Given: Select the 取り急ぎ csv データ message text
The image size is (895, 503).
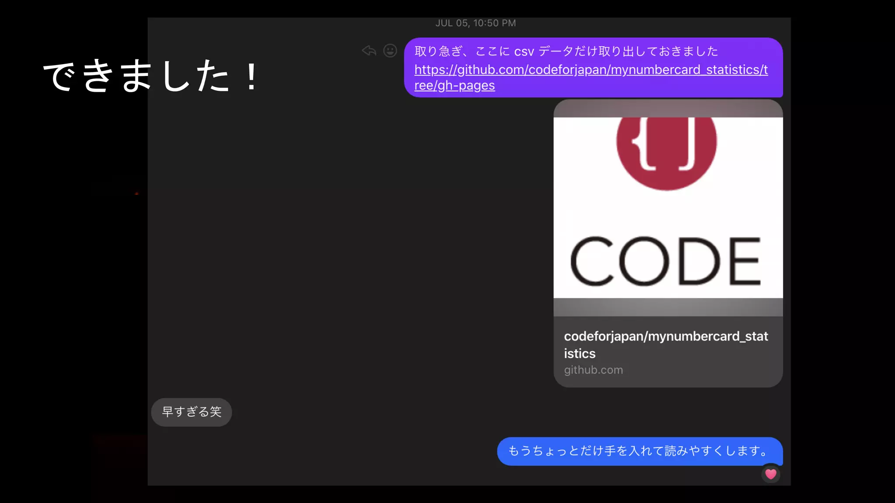Looking at the screenshot, I should [x=566, y=52].
